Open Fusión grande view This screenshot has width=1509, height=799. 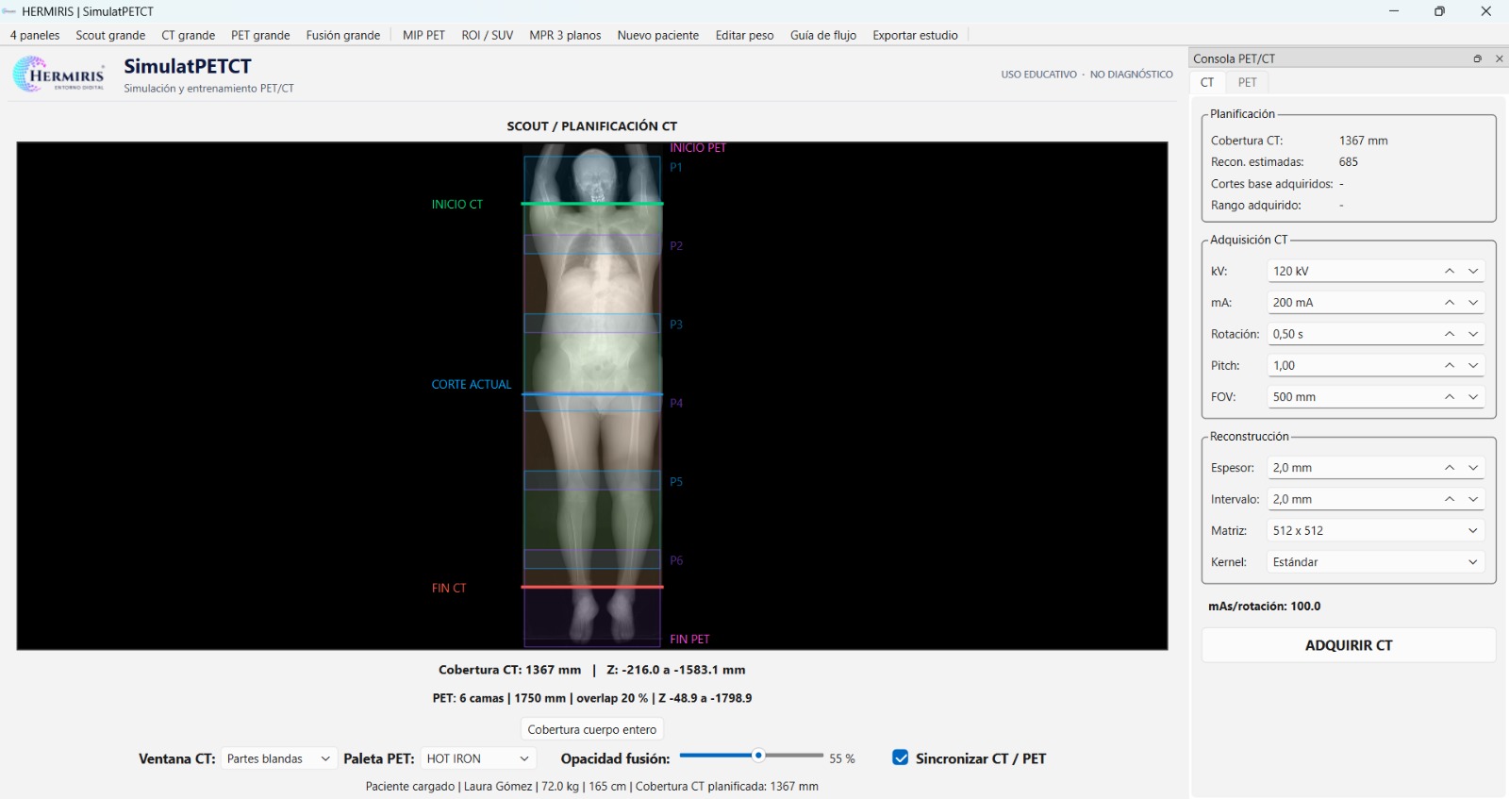point(343,35)
